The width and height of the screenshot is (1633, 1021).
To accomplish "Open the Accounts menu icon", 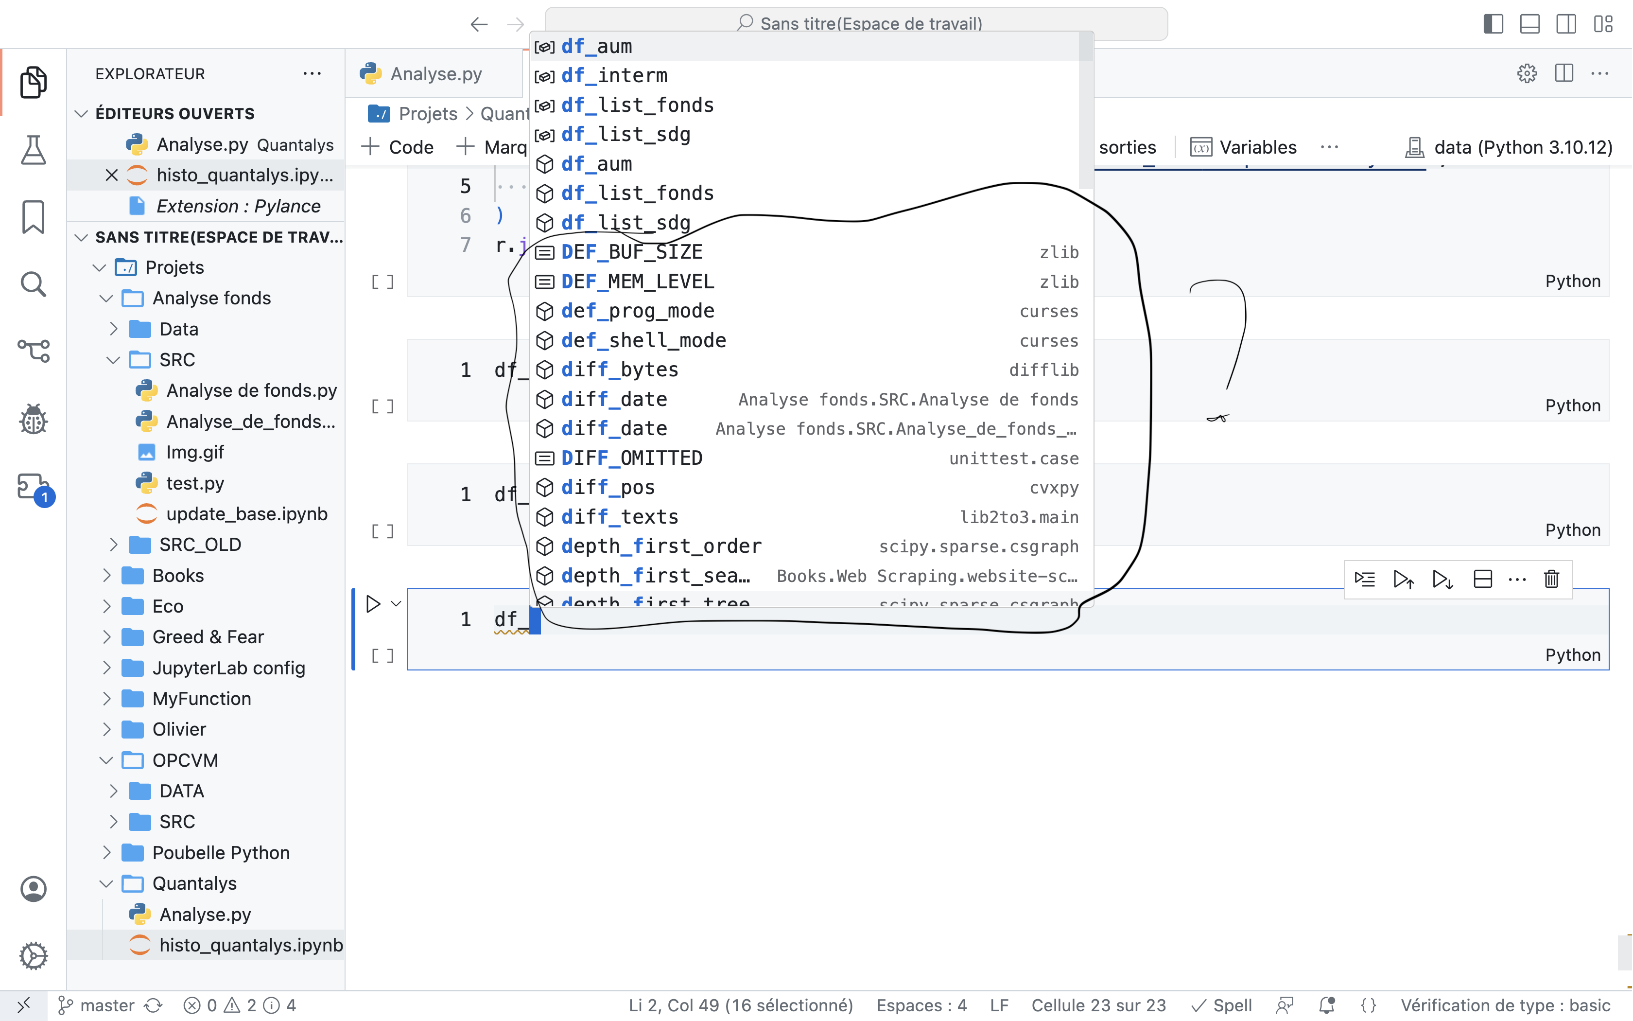I will [33, 889].
